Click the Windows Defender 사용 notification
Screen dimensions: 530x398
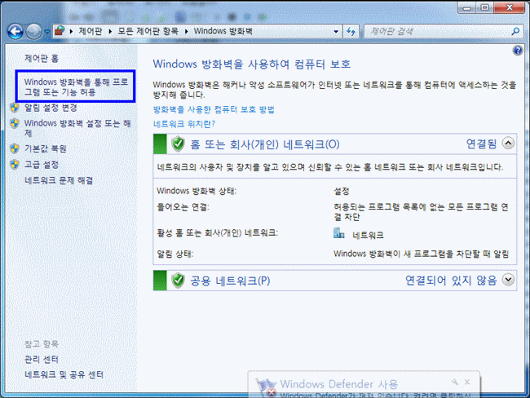pos(364,384)
